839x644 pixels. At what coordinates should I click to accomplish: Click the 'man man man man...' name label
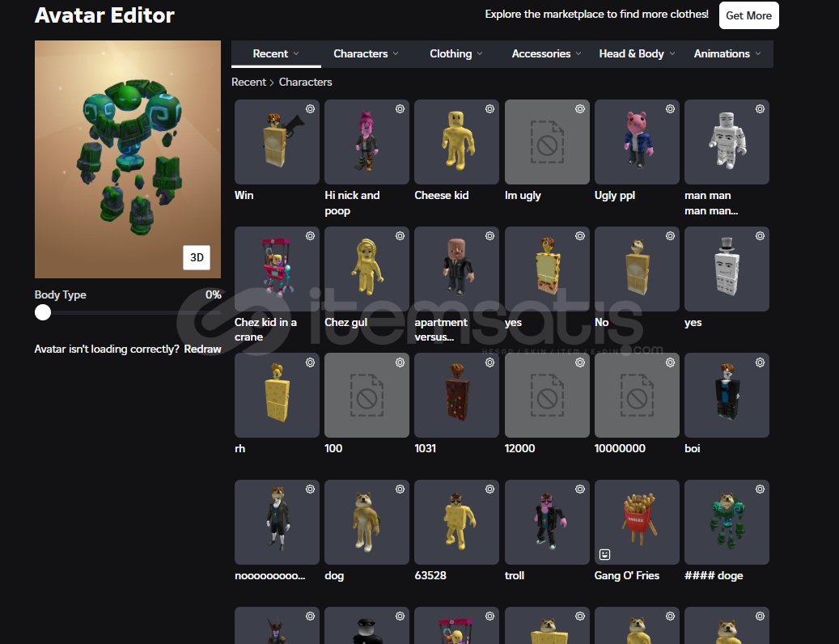[711, 203]
